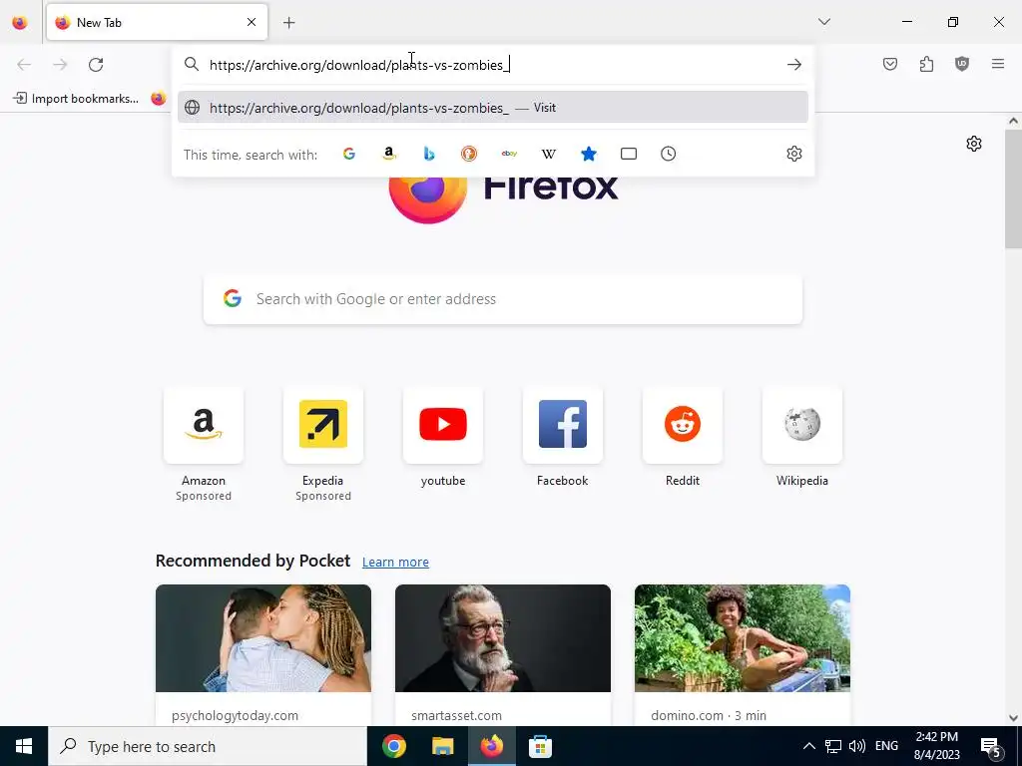Click the go arrow in address bar
This screenshot has height=766, width=1022.
click(793, 65)
